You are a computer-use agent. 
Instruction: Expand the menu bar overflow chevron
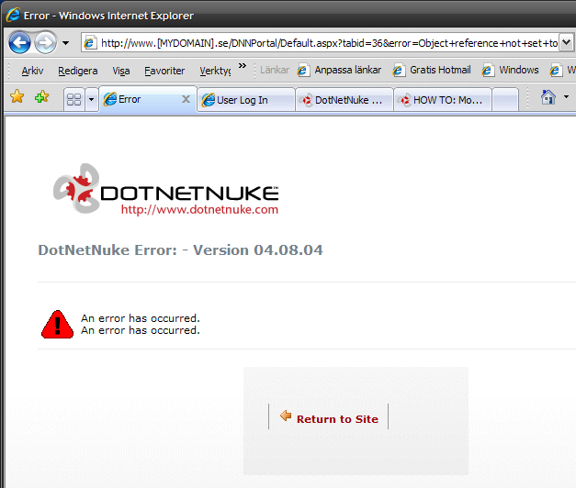243,66
